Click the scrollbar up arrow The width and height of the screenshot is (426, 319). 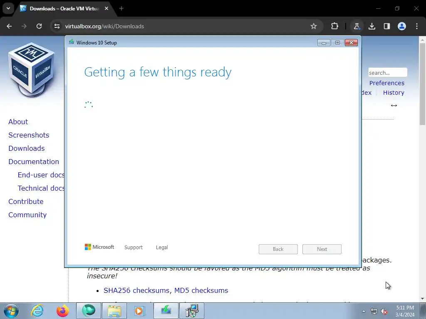[x=422, y=40]
